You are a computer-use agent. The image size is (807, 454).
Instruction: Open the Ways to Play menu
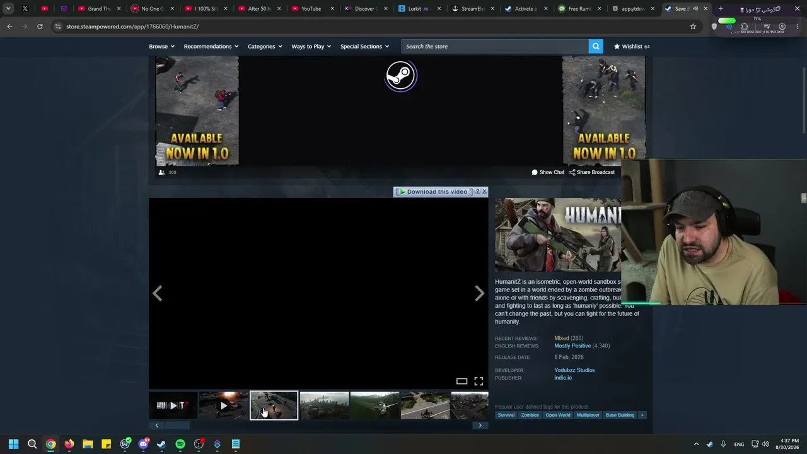tap(311, 46)
